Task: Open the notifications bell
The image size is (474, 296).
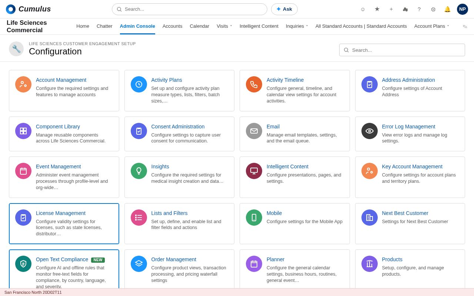Action: (x=447, y=9)
